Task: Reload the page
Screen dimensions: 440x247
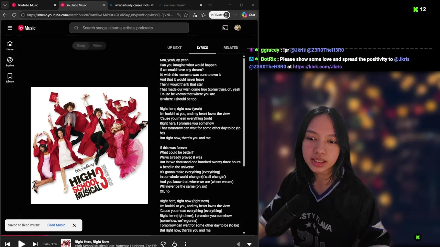Action: (14, 15)
